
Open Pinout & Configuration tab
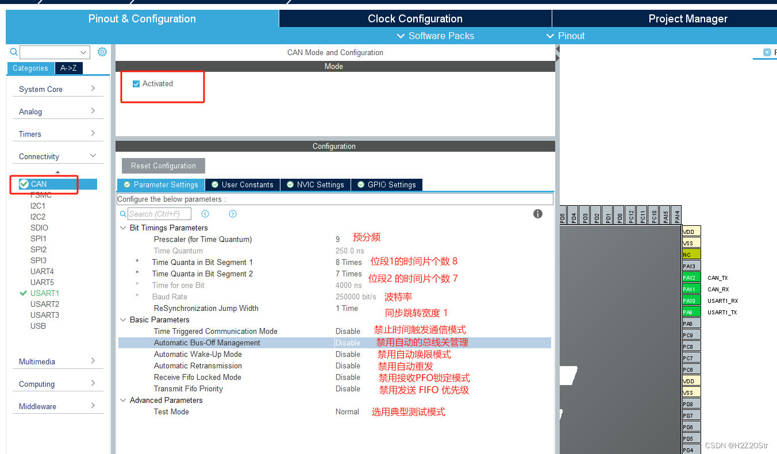(x=142, y=18)
